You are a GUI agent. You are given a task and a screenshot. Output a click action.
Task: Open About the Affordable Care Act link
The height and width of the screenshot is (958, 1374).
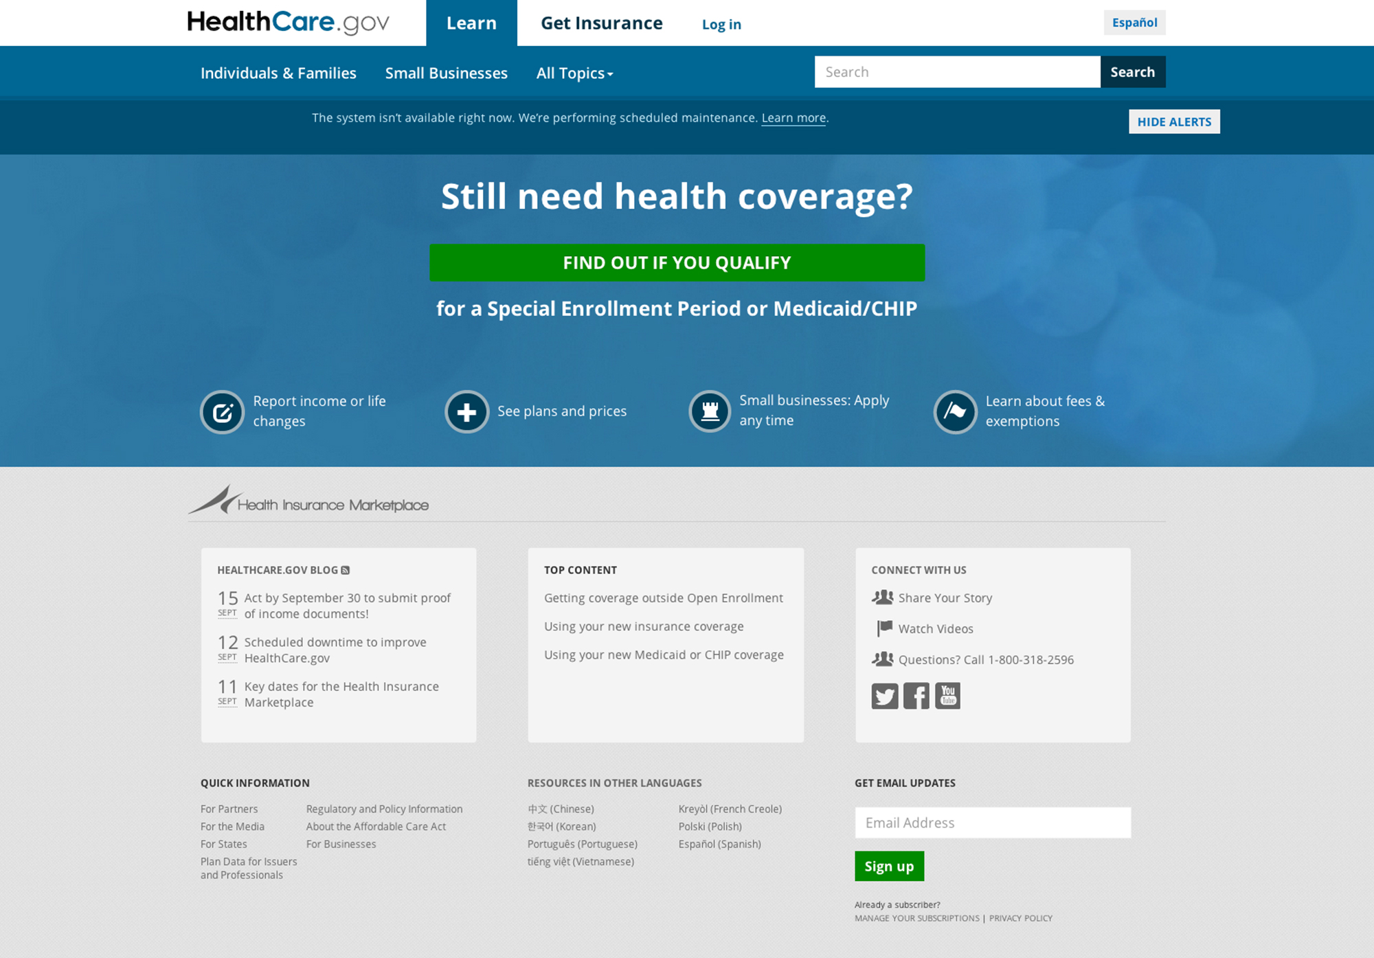coord(376,827)
